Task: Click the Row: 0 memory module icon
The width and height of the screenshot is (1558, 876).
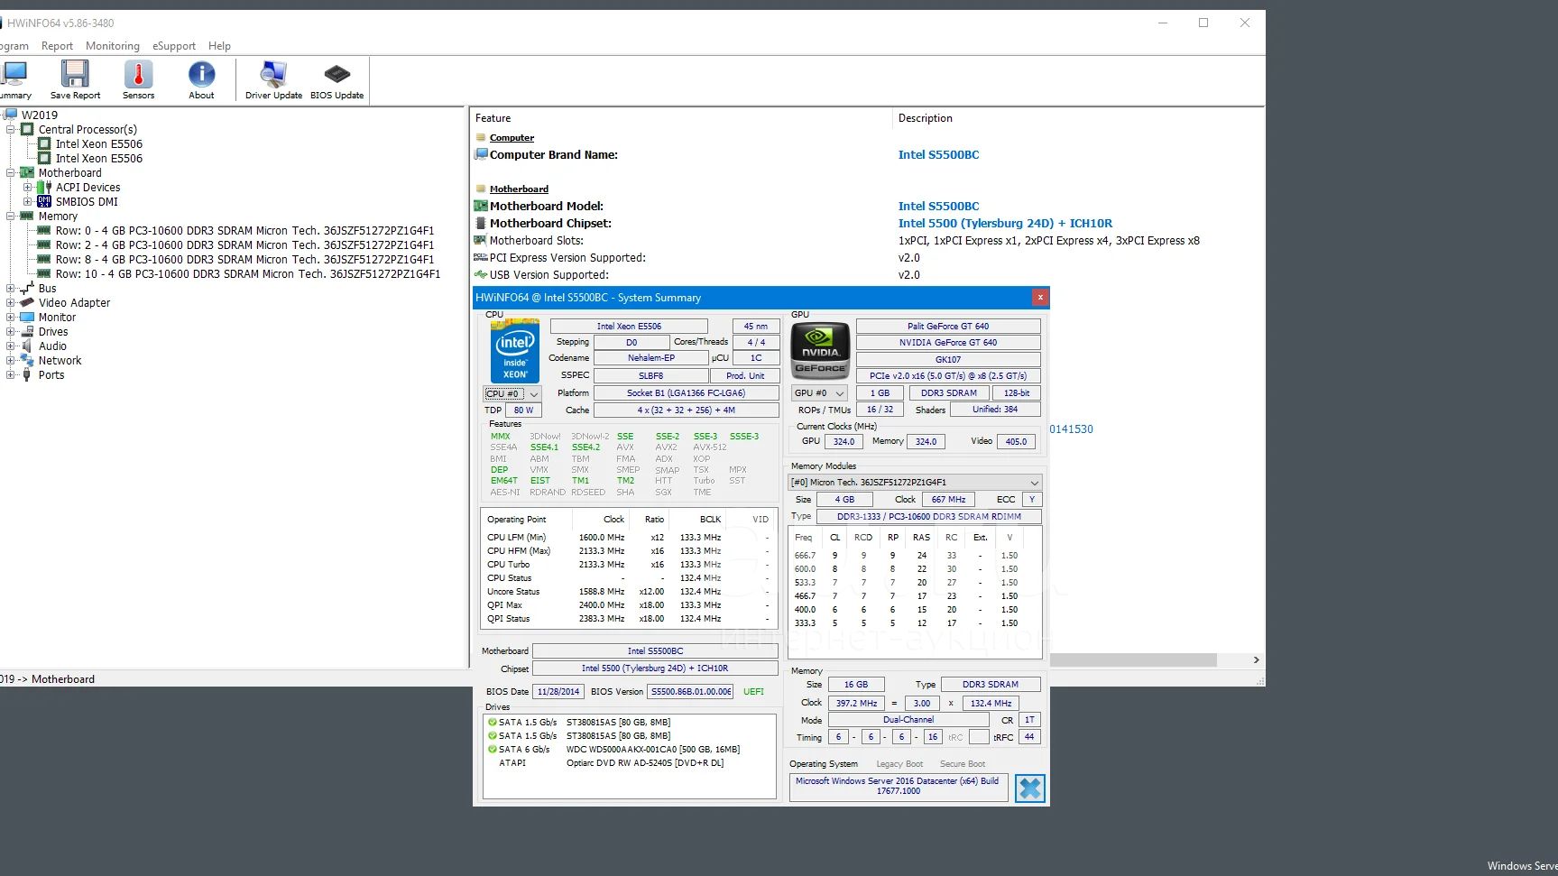Action: click(x=44, y=230)
